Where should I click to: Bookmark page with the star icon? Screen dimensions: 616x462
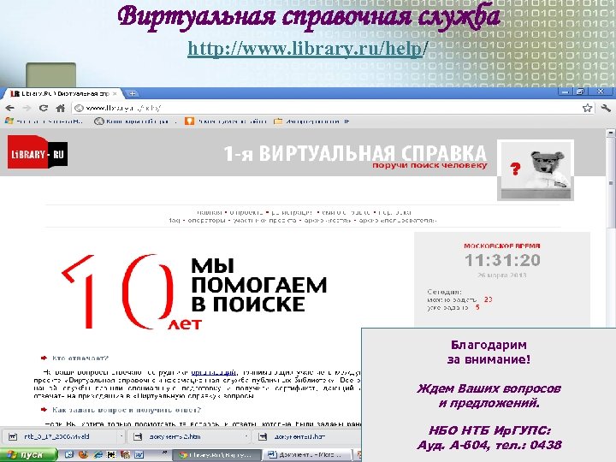point(587,108)
